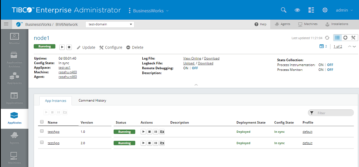The width and height of the screenshot is (359, 167).
Task: Click the search magnifier icon in header
Action: [283, 10]
